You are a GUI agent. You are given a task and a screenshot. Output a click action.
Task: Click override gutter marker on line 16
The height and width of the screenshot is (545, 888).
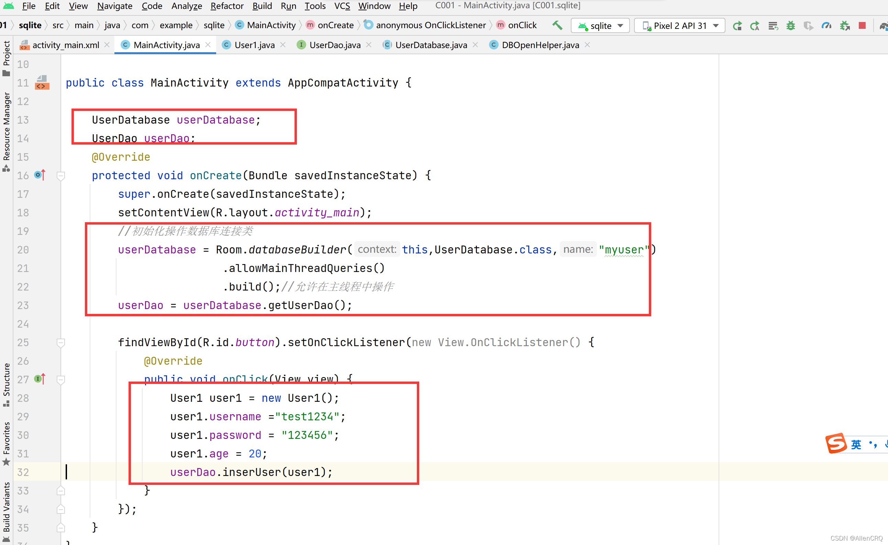[x=40, y=175]
